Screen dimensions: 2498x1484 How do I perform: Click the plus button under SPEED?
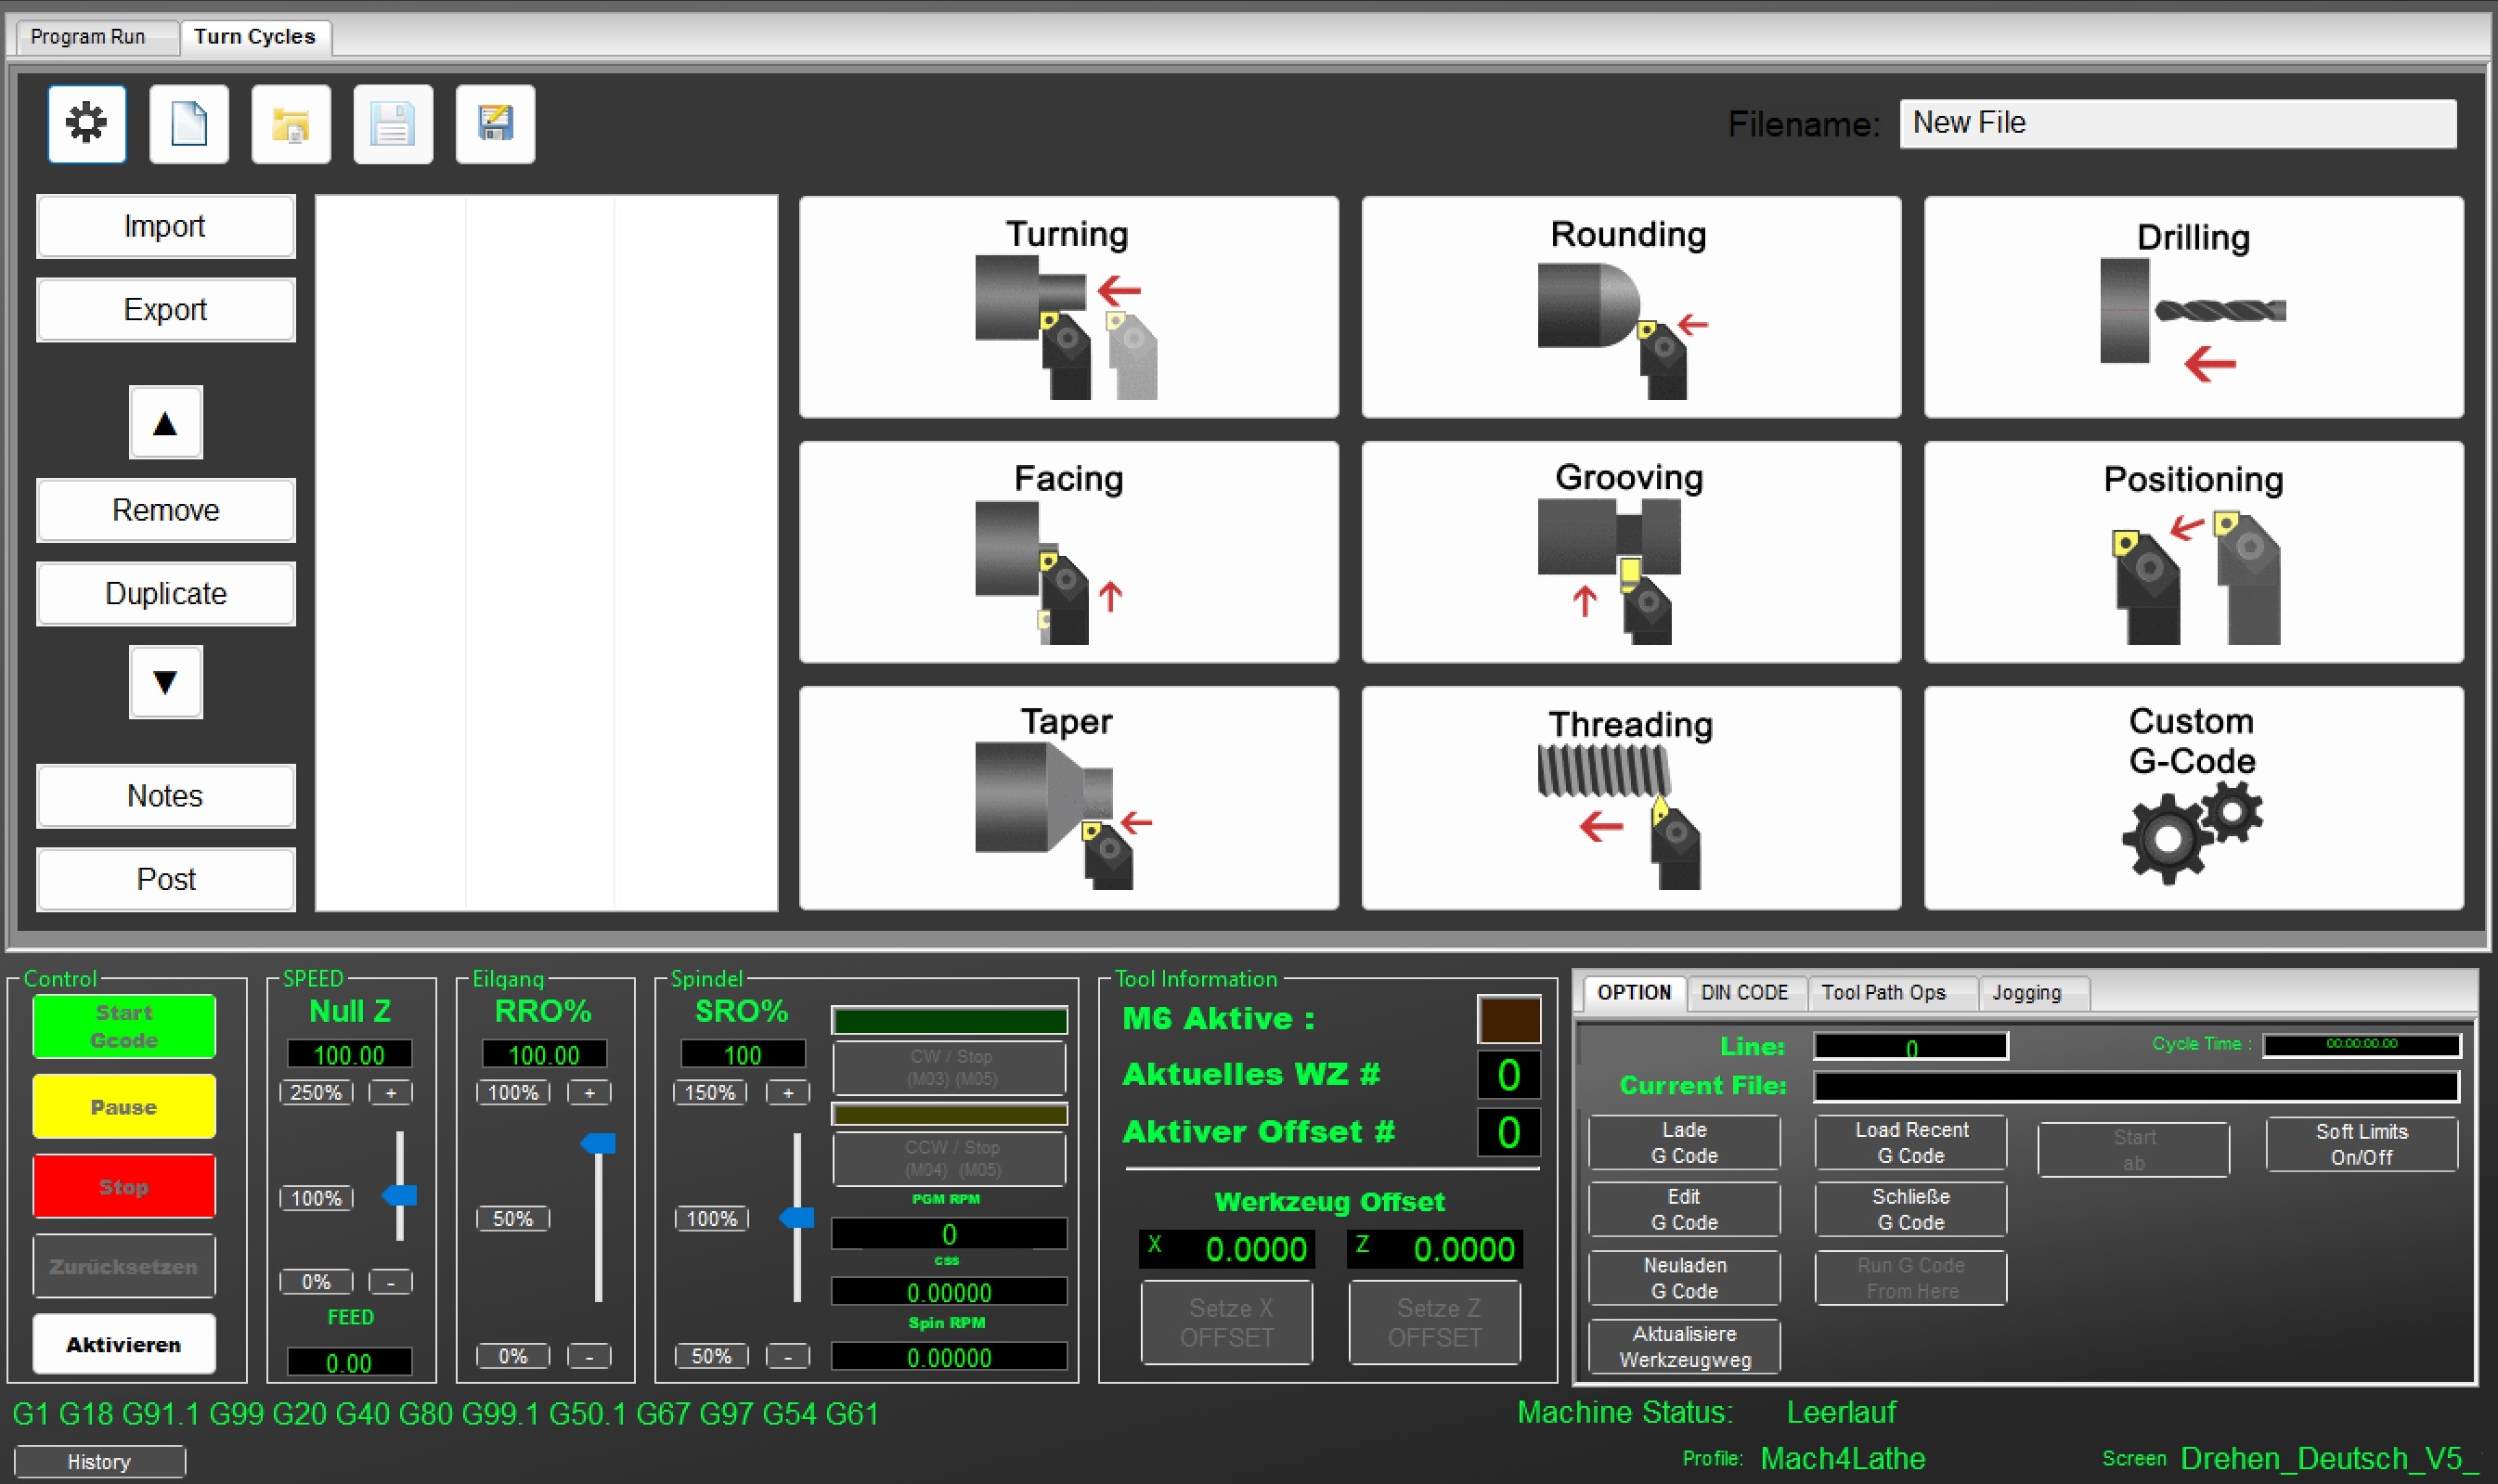click(391, 1093)
